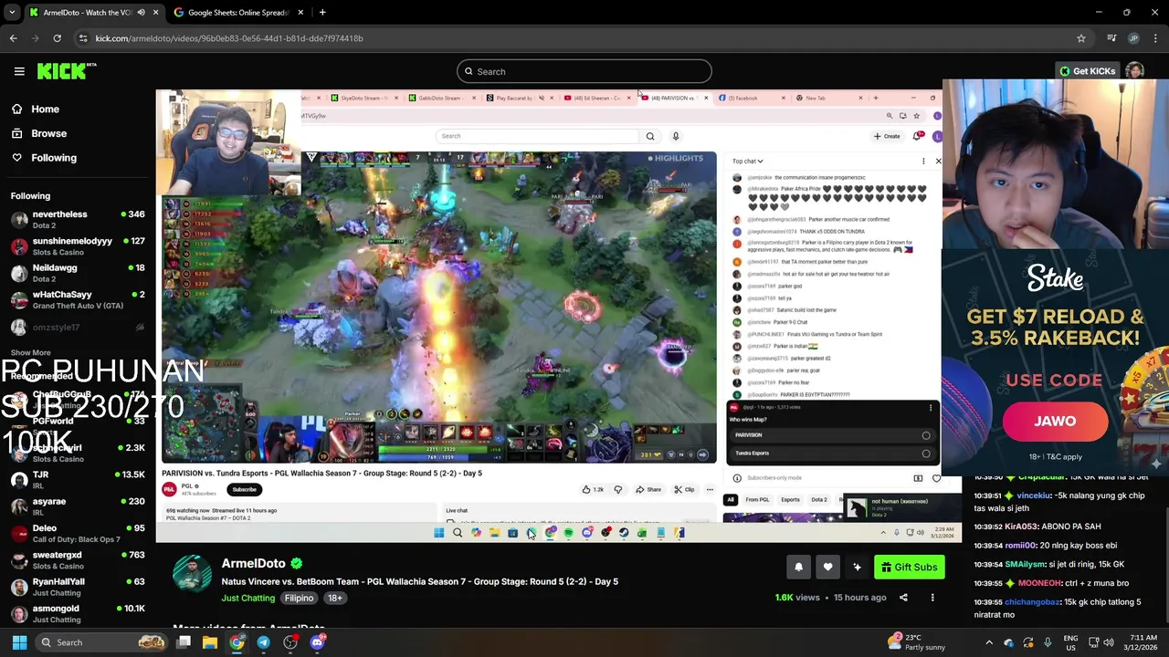Viewport: 1169px width, 657px height.
Task: Click Share under the streamed video
Action: click(648, 490)
